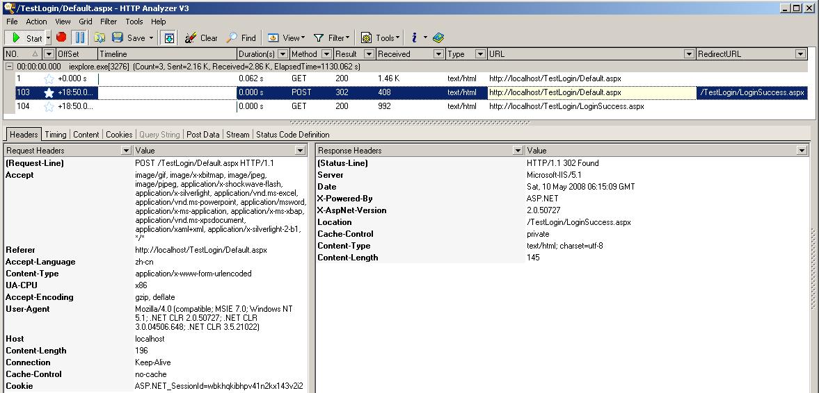Switch to the Post Data tab
Image resolution: width=819 pixels, height=393 pixels.
pos(202,135)
